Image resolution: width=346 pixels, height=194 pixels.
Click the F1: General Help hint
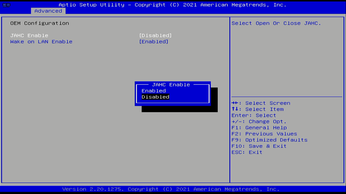click(259, 128)
